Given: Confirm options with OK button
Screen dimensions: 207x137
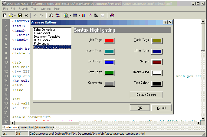Looking at the screenshot, I should pos(140,108).
